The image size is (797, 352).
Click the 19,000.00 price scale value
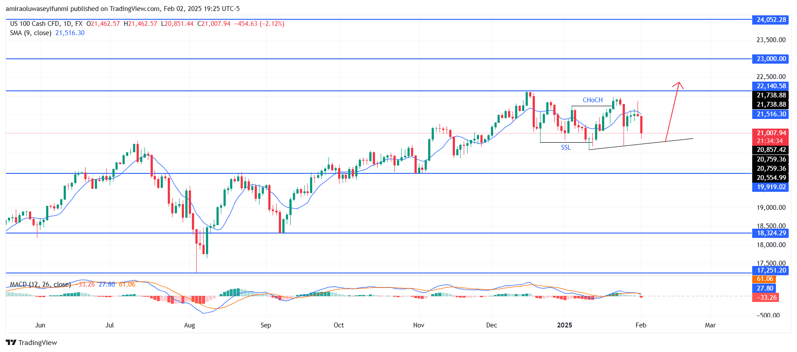tap(771, 208)
